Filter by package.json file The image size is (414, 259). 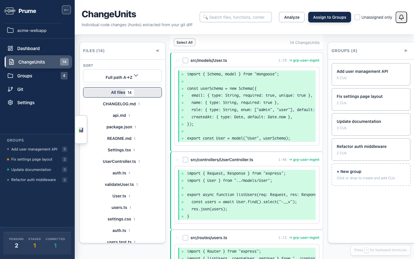tap(122, 127)
